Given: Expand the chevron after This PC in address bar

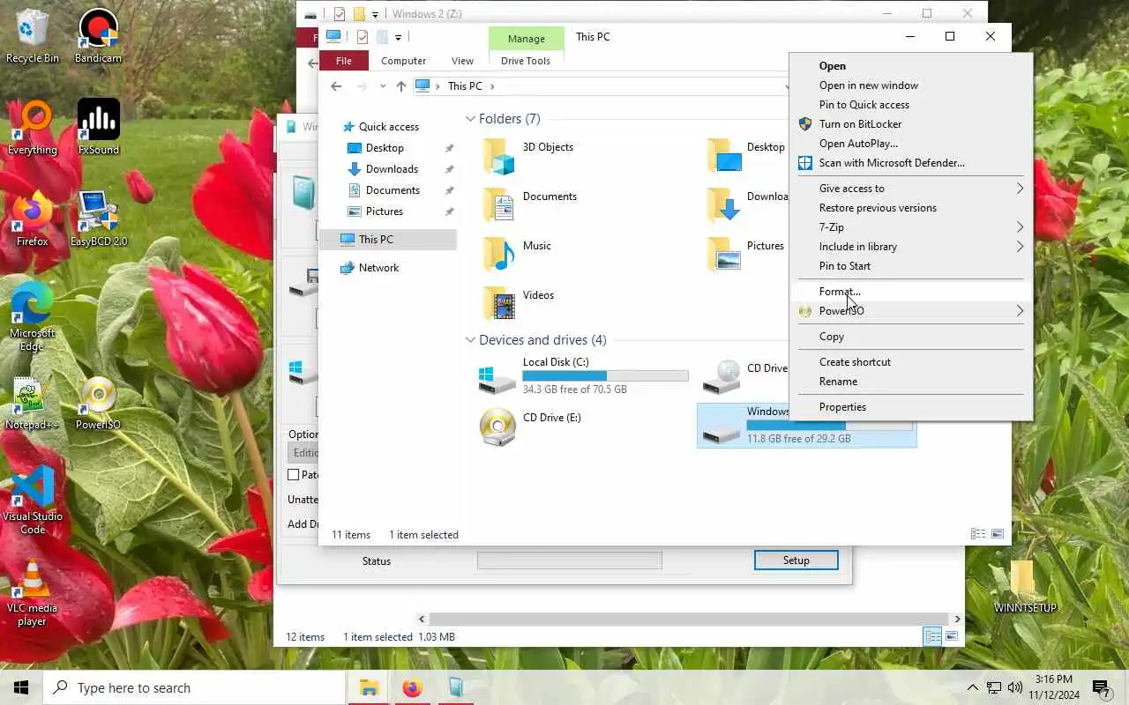Looking at the screenshot, I should [x=492, y=85].
